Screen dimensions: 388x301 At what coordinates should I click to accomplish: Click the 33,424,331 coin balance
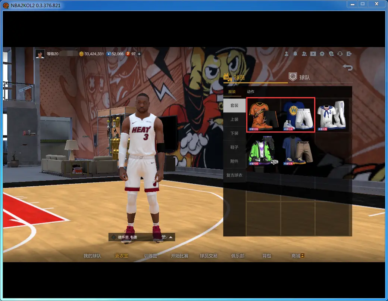(x=94, y=54)
